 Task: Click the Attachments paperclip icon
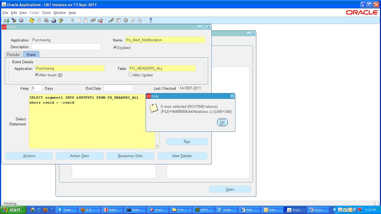(x=133, y=20)
